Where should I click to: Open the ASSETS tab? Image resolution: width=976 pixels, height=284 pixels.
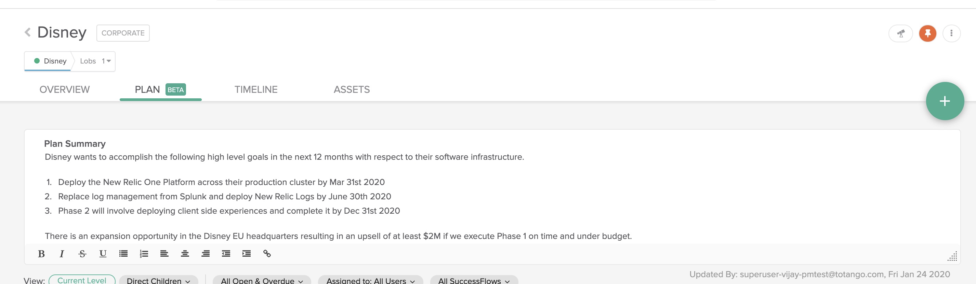tap(352, 90)
